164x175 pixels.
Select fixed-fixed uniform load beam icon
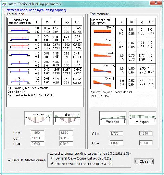click(20, 47)
